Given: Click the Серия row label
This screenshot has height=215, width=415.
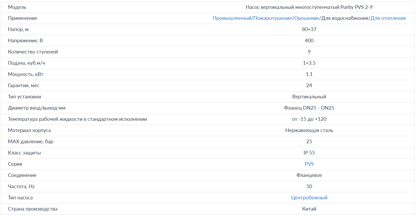Looking at the screenshot, I should [15, 164].
